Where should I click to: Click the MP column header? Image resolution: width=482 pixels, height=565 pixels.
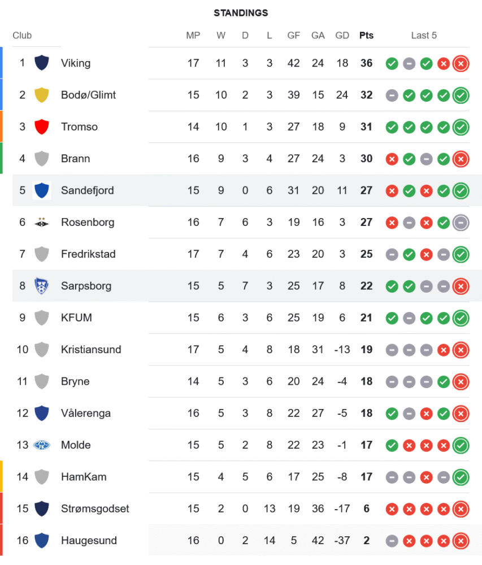pos(193,35)
